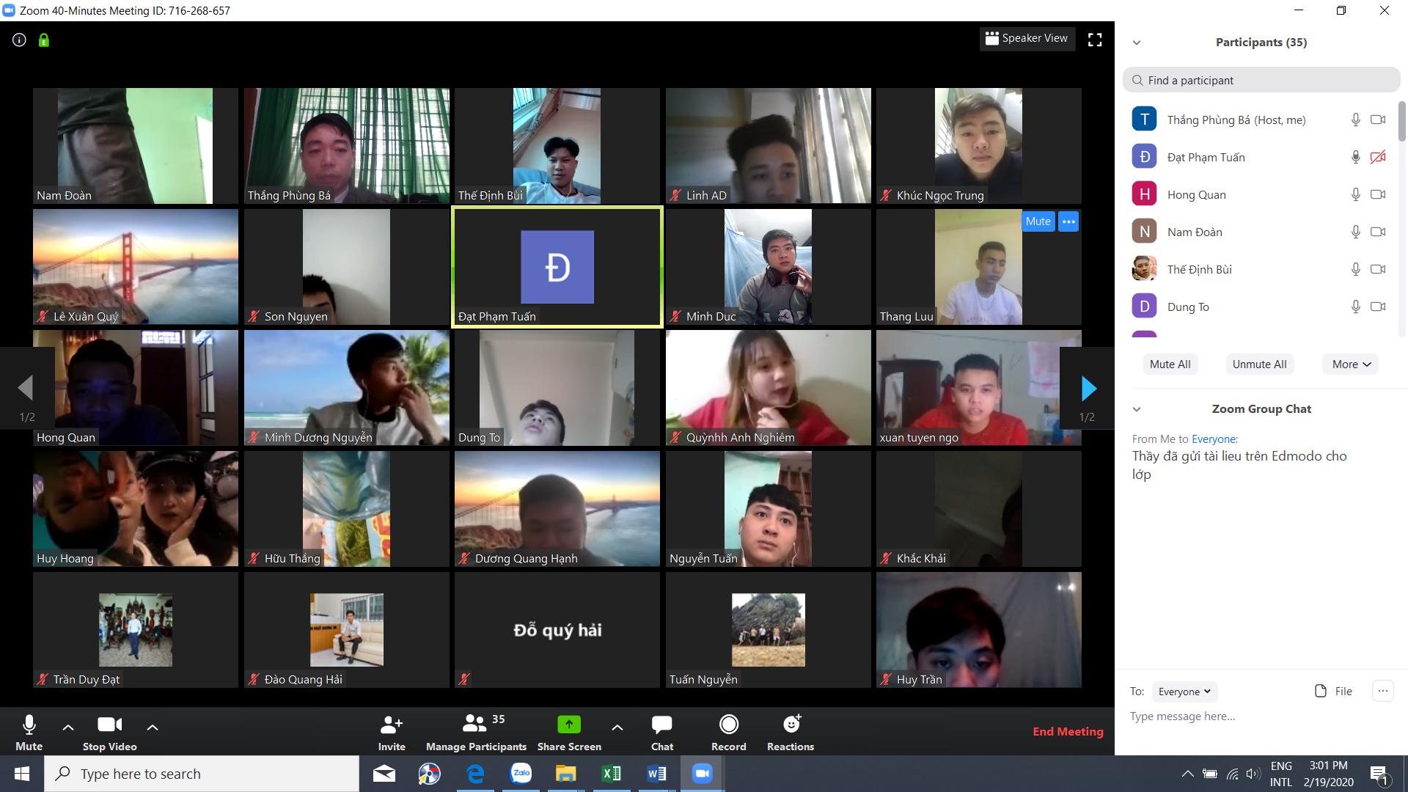Switch to Speaker View
This screenshot has height=792, width=1408.
pyautogui.click(x=1027, y=38)
